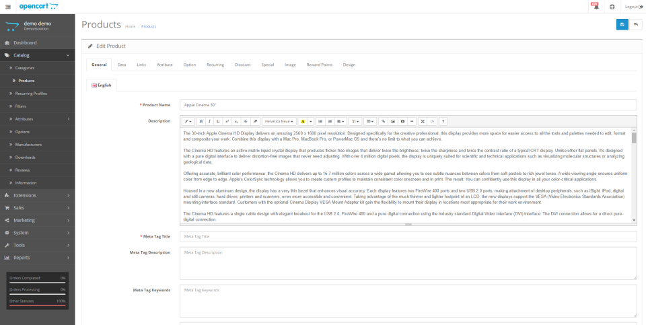Screen dimensions: 646x325
Task: Open the editor help question mark icon
Action: [x=443, y=121]
